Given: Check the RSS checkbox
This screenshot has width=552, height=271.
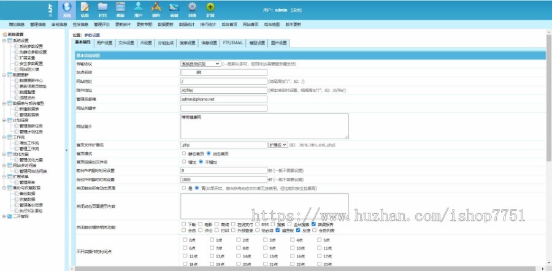Looking at the screenshot, I should click(x=258, y=224).
